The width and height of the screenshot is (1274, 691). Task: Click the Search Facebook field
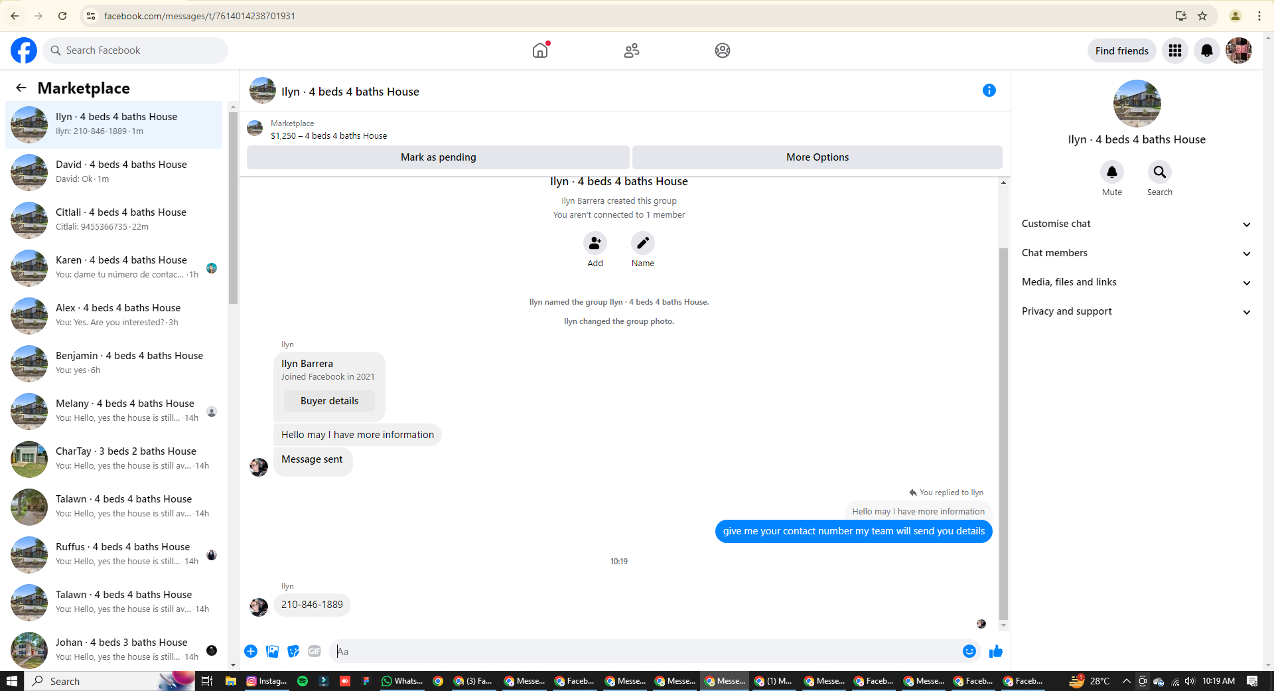coord(135,50)
